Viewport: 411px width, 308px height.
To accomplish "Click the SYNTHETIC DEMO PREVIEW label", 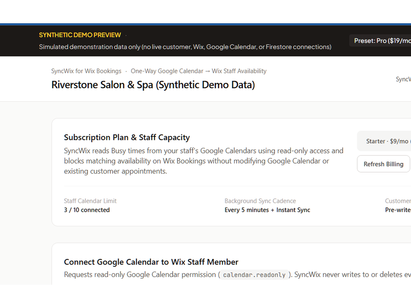I will [80, 35].
